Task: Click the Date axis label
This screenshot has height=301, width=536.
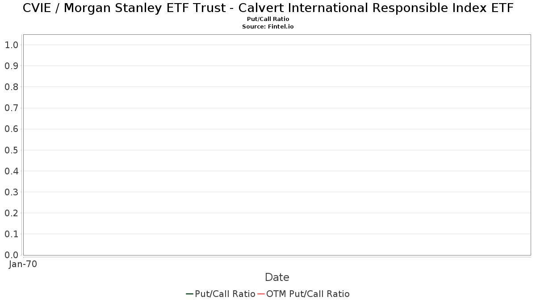Action: pos(277,277)
